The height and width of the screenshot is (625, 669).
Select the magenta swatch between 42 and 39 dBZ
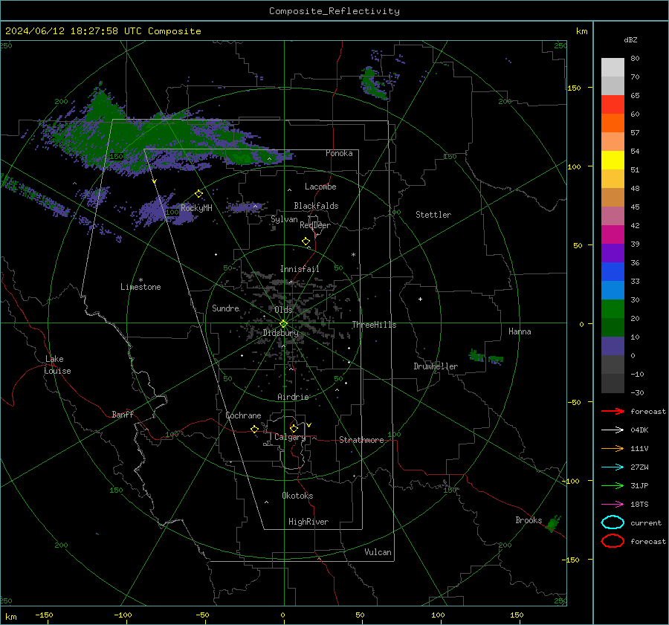(613, 235)
